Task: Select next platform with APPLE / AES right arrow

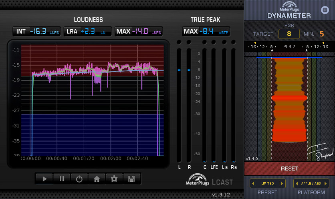Action: click(326, 183)
